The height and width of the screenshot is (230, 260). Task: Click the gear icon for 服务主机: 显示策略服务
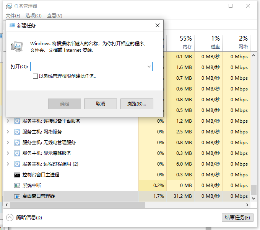point(17,153)
